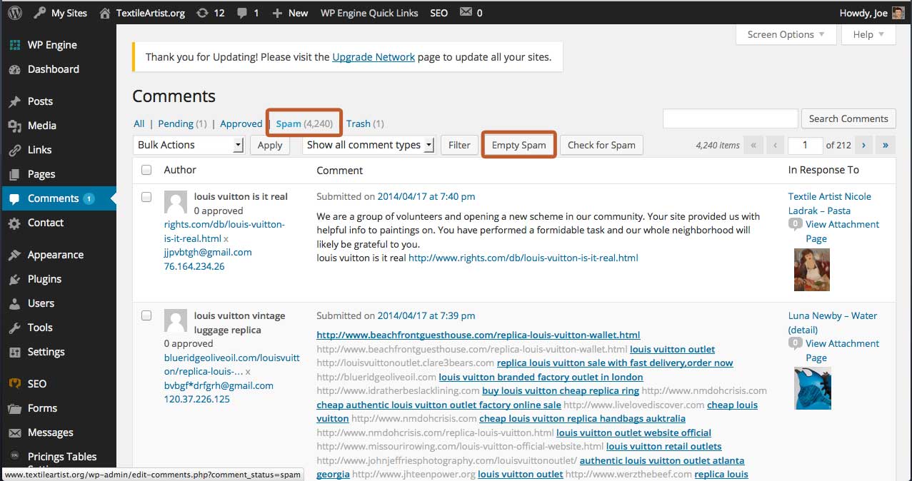Open TextileArtist.org home icon

pos(106,13)
